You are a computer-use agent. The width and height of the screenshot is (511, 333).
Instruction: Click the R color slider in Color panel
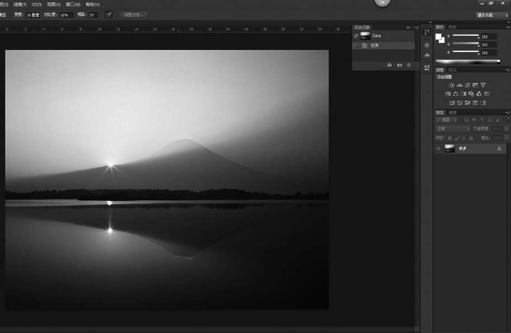click(x=466, y=36)
